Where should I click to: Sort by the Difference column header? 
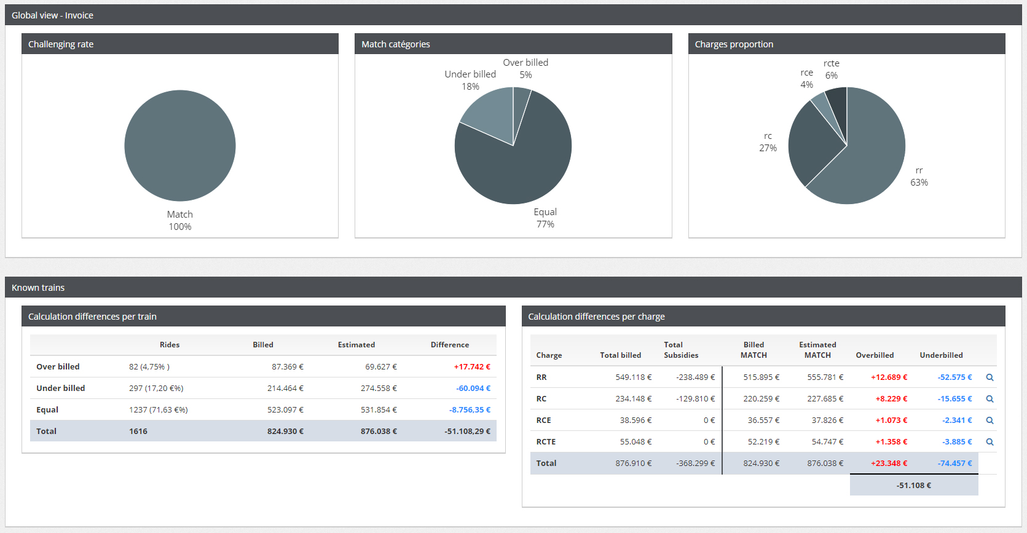point(449,345)
